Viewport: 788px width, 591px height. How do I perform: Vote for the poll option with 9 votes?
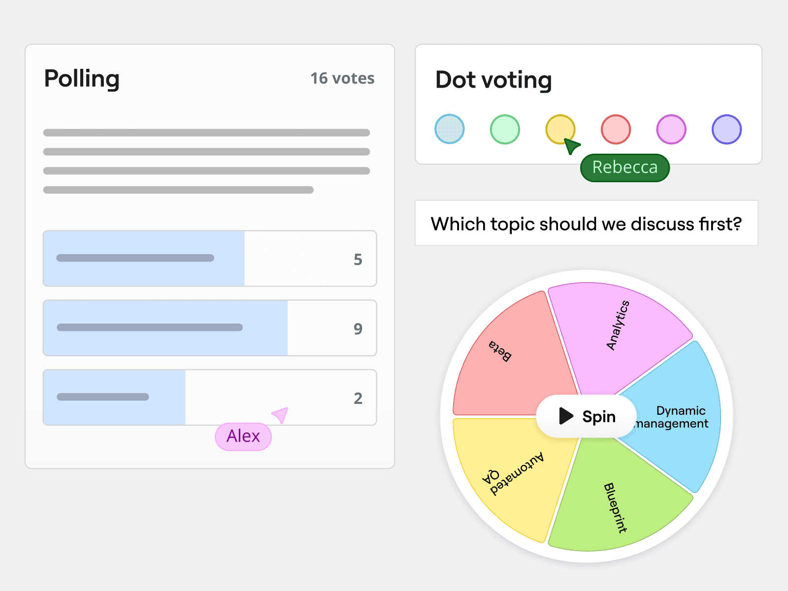tap(210, 328)
